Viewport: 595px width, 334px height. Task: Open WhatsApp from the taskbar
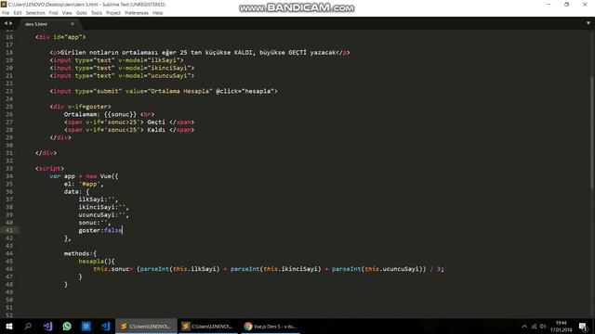[67, 326]
